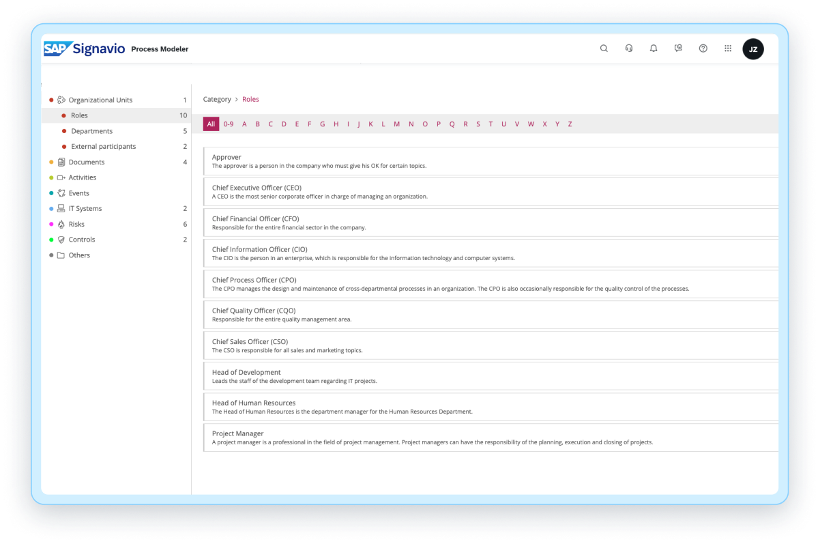Select Departments in the sidebar
Screen dimensions: 820x544
coord(91,131)
